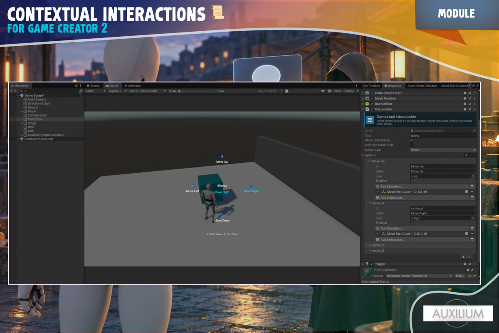Image resolution: width=499 pixels, height=333 pixels.
Task: Click add icon beside Move Test Cube (0.5, 0, 0)
Action: (x=467, y=234)
